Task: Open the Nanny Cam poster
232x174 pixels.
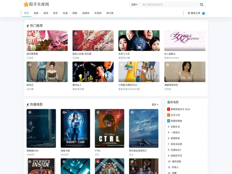Action: point(75,129)
